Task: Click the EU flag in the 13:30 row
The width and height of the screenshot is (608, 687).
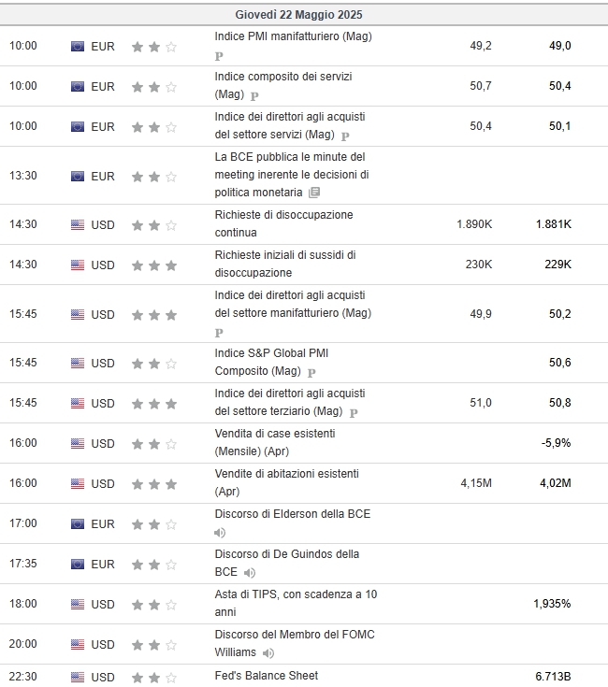Action: coord(78,176)
